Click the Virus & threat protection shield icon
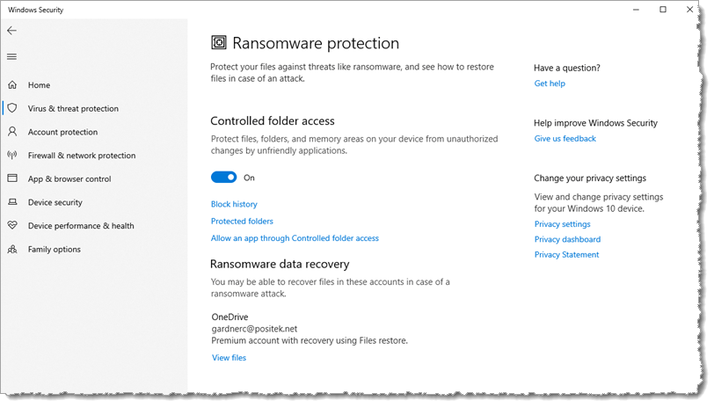The image size is (714, 408). pos(12,108)
